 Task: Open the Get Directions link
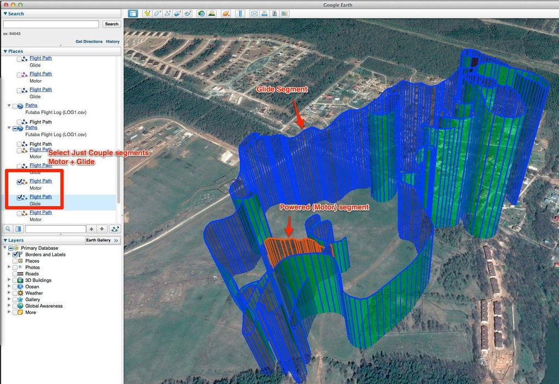pos(89,41)
